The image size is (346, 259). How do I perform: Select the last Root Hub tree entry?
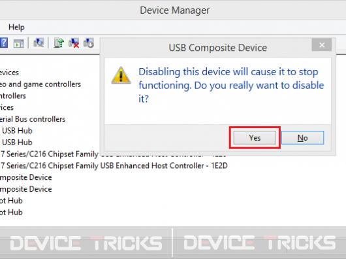click(11, 213)
